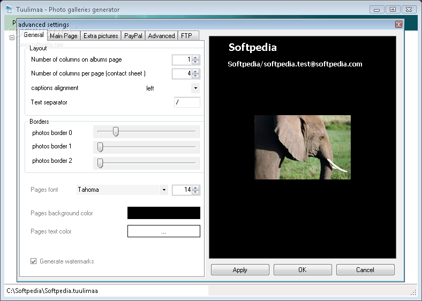Decrease columns per page contact sheet value
Screen dimensions: 422x301
[x=195, y=76]
